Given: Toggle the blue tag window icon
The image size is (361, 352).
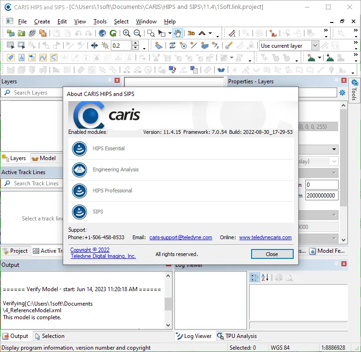Looking at the screenshot, I should pyautogui.click(x=11, y=58).
